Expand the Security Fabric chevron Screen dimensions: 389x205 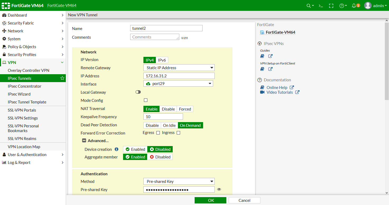pyautogui.click(x=63, y=23)
